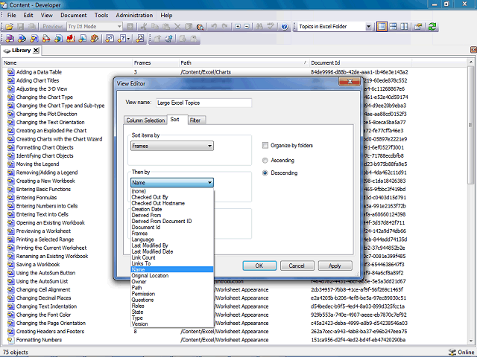The image size is (477, 357).
Task: Click the find-and-replace magnifier icon
Action: [x=200, y=27]
